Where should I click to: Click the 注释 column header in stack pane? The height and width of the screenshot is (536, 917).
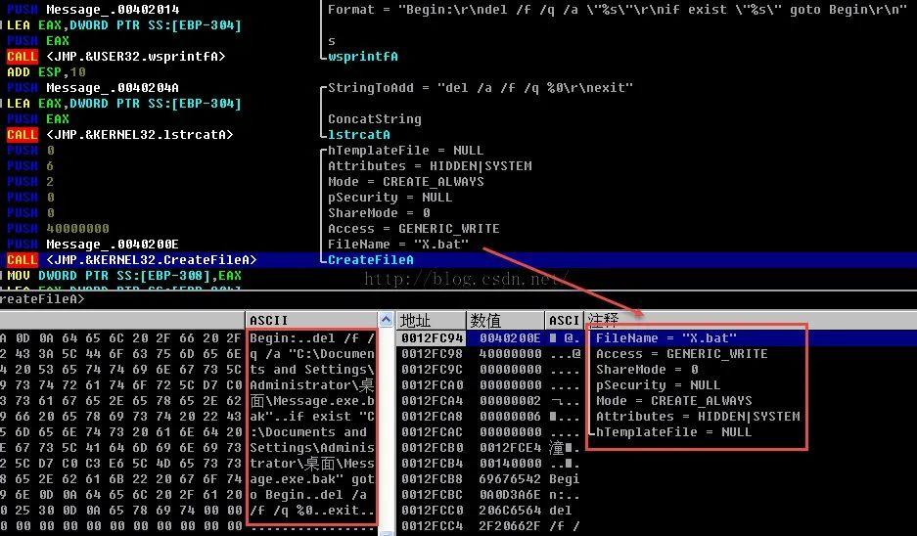click(751, 320)
